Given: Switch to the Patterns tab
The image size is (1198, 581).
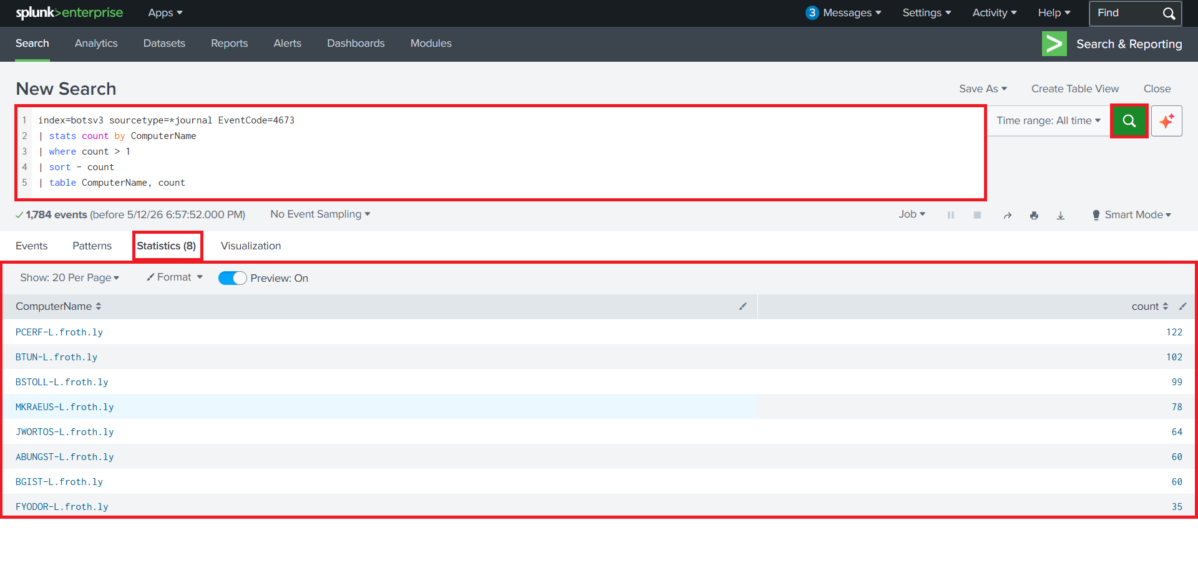Looking at the screenshot, I should [x=92, y=246].
